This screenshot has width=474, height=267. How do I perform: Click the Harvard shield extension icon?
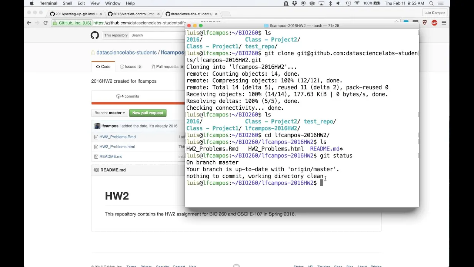(x=425, y=23)
